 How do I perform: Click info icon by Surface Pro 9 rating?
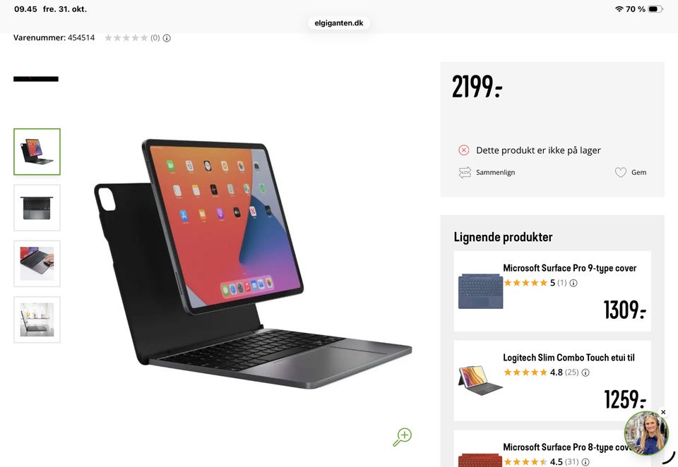tap(573, 283)
